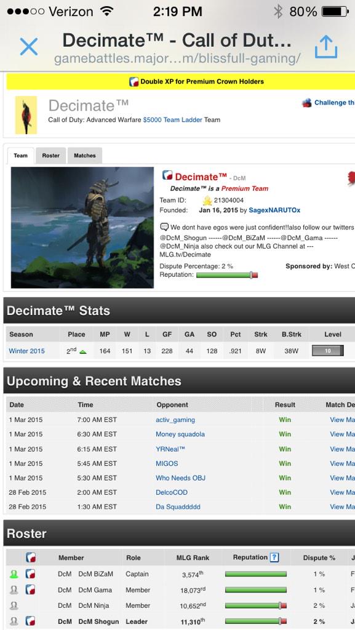Tap the share icon in the top bar
Viewport: 355px width, 630px height.
[325, 47]
